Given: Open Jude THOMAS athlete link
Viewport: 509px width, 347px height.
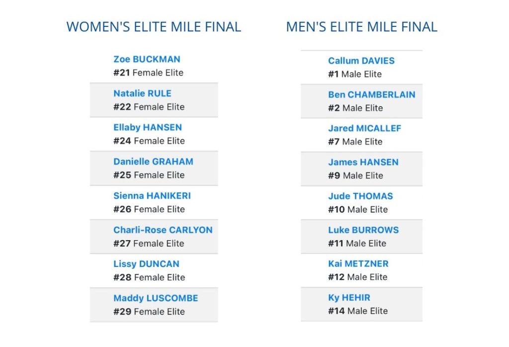Looking at the screenshot, I should pos(360,196).
